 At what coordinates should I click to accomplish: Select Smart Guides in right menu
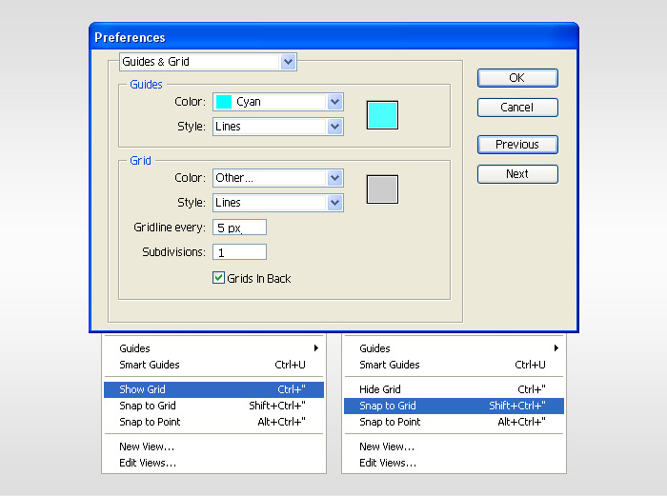pos(454,365)
